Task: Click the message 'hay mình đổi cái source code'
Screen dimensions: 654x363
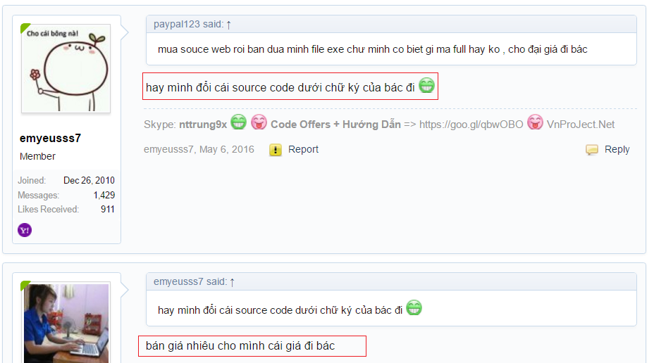Action: click(x=280, y=87)
